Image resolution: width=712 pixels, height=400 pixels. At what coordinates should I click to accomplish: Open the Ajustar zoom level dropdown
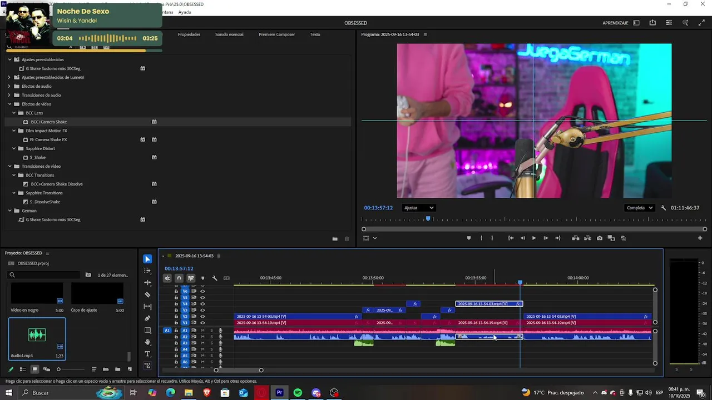point(419,208)
